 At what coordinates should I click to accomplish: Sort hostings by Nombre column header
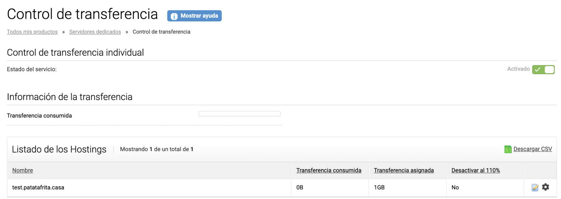23,170
